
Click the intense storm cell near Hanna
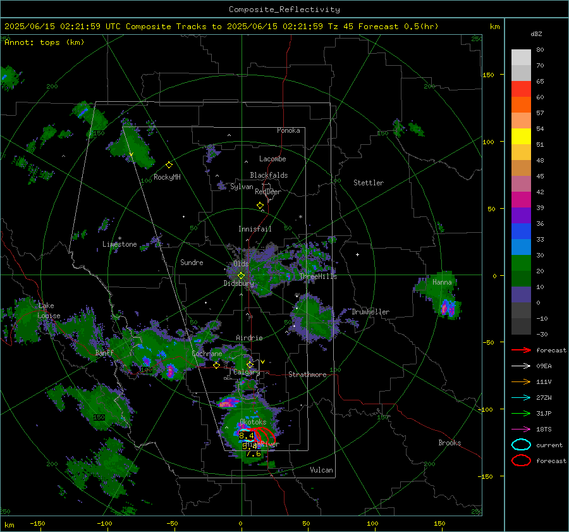pos(448,308)
